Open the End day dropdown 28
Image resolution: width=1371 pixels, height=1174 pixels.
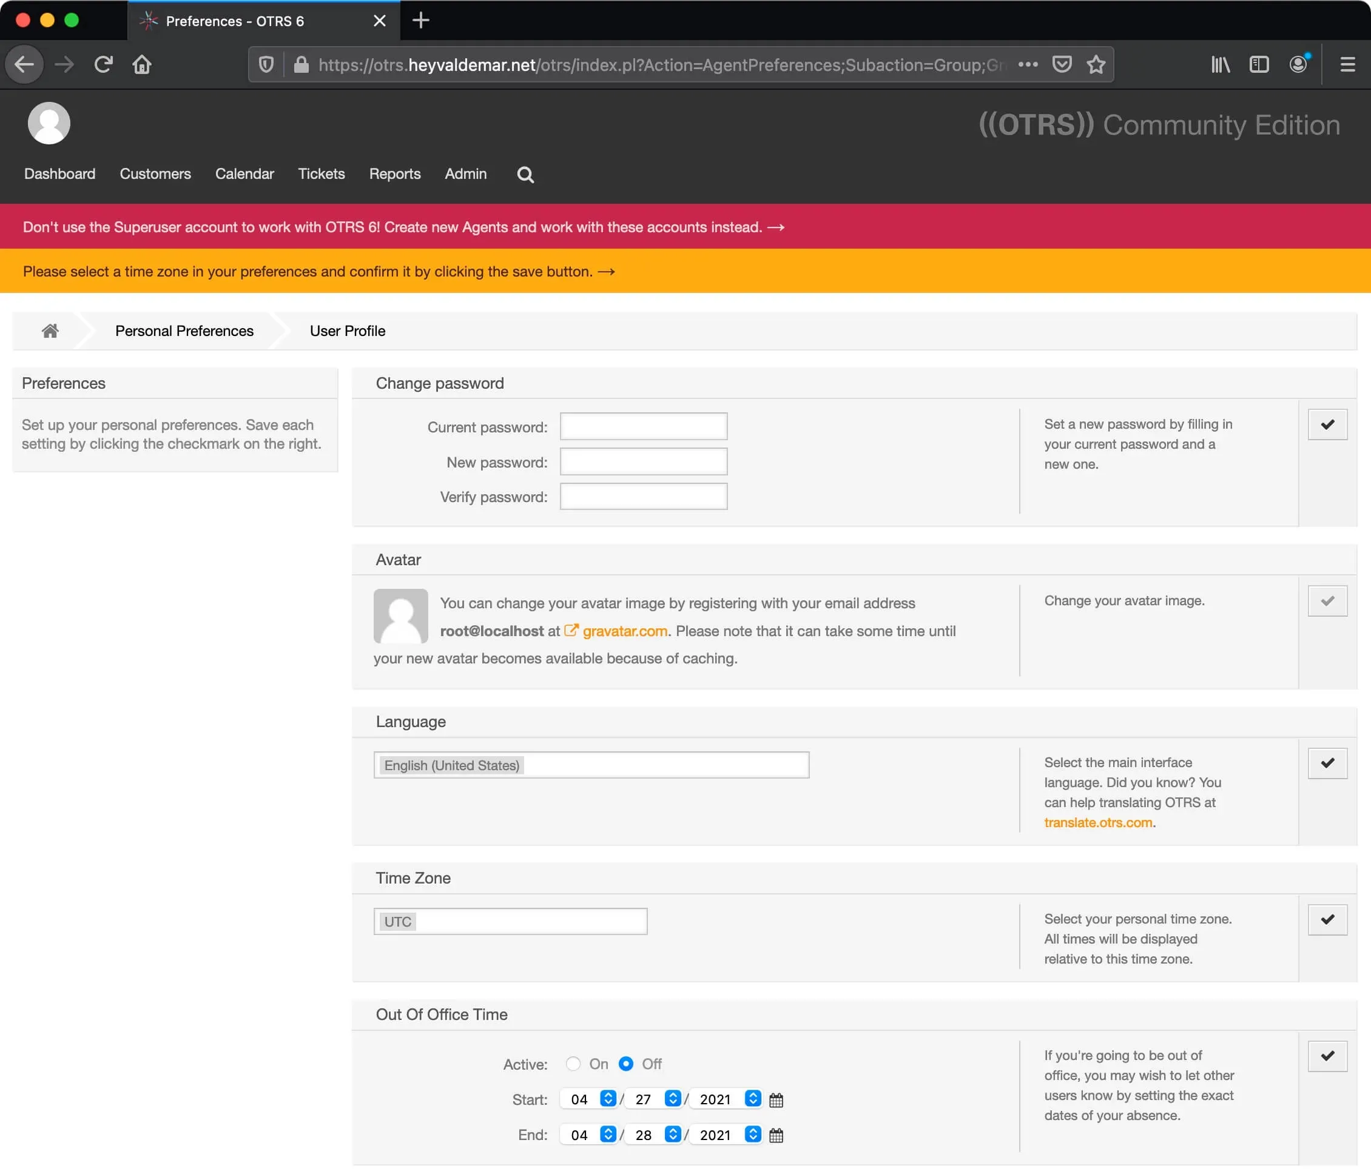(x=654, y=1135)
